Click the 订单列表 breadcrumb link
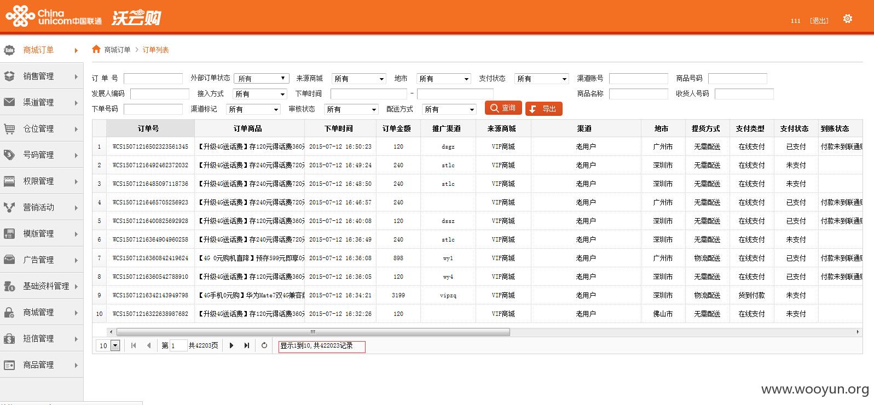The height and width of the screenshot is (405, 874). point(155,50)
